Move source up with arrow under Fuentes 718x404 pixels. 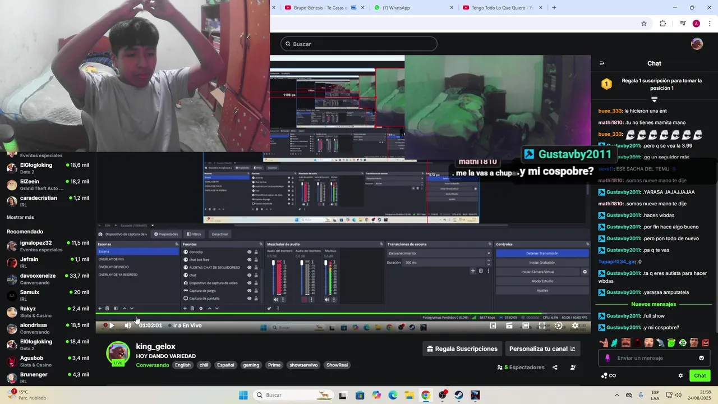[209, 308]
